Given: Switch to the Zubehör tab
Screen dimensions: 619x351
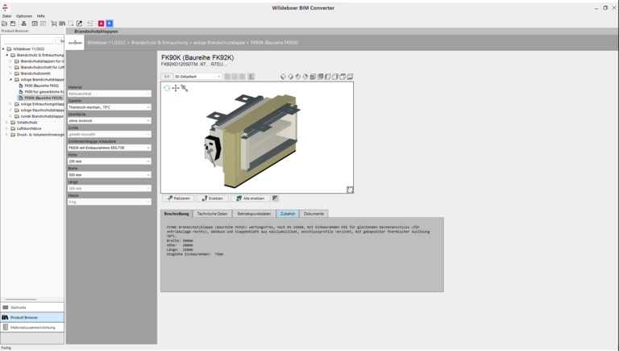Looking at the screenshot, I should pyautogui.click(x=288, y=214).
